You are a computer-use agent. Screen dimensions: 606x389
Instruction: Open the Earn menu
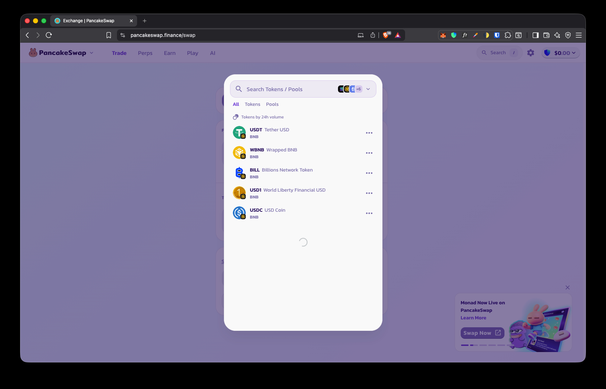click(170, 53)
